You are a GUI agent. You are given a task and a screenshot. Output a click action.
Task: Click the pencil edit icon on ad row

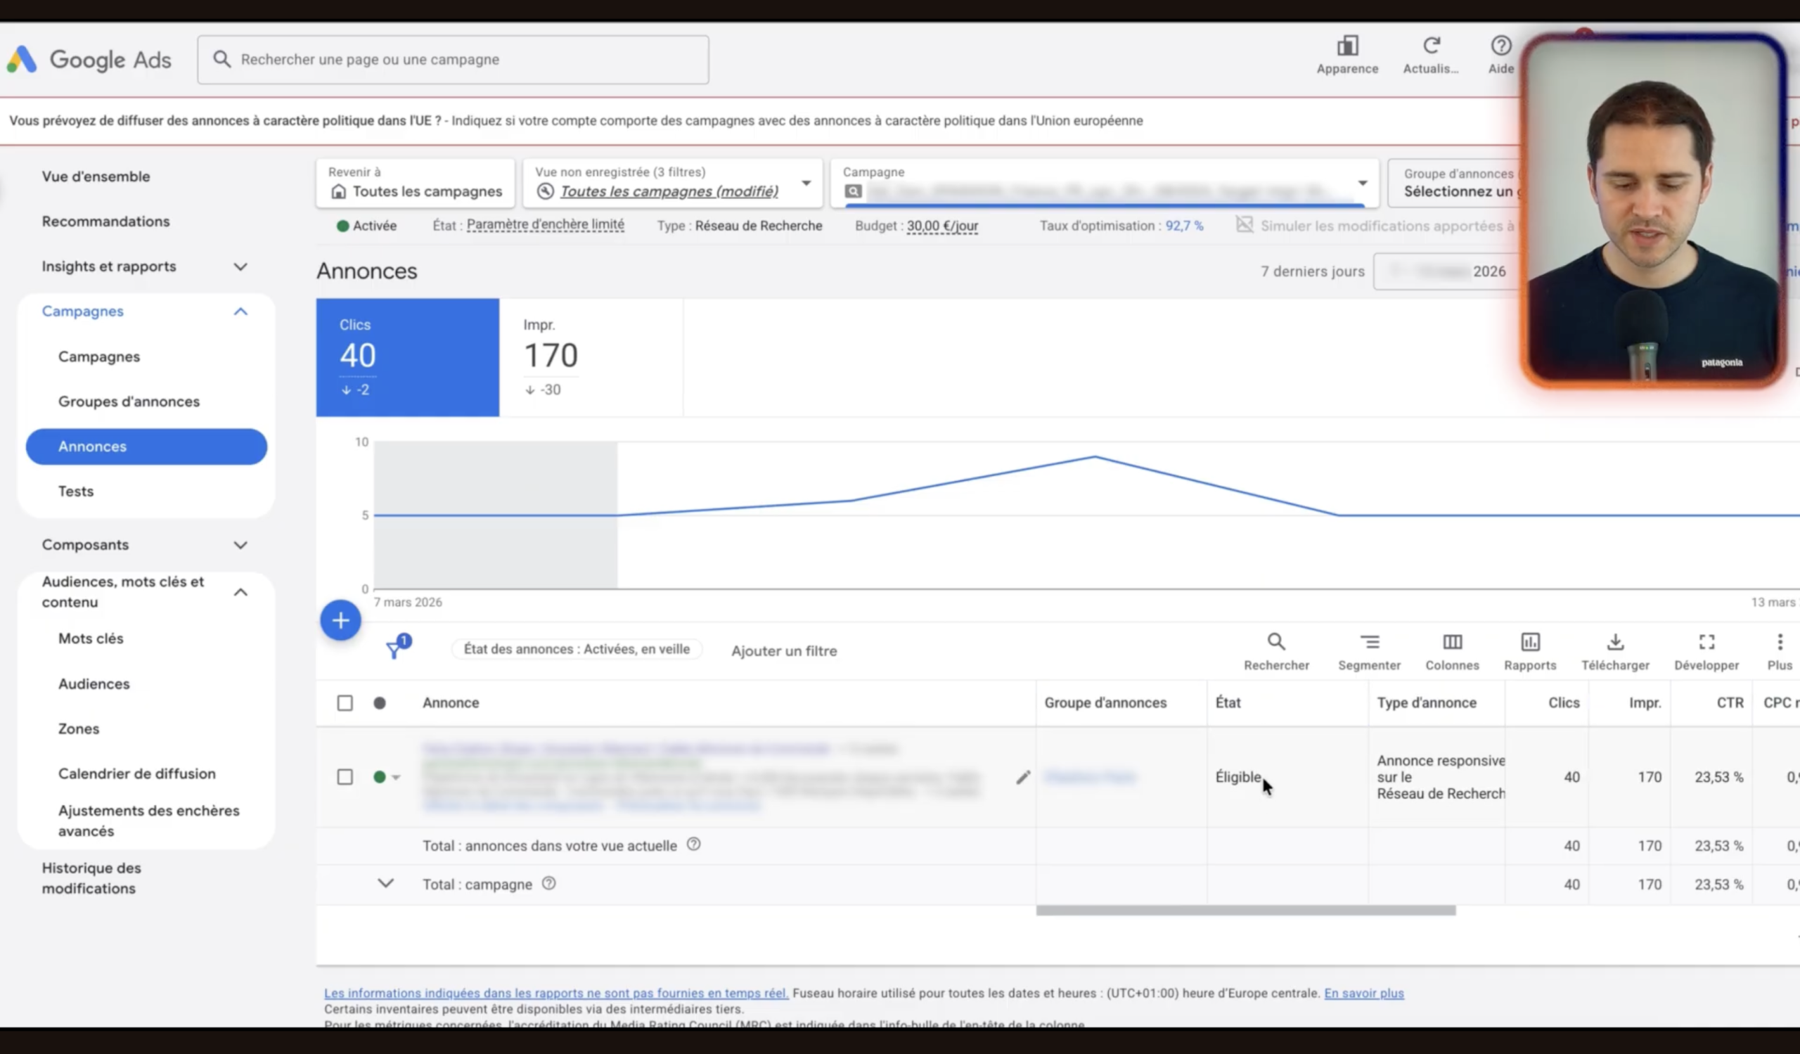coord(1023,777)
